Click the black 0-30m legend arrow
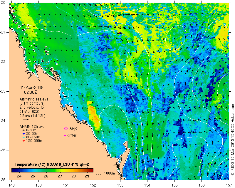 click(23, 130)
